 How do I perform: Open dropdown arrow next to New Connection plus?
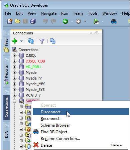pos(21,41)
